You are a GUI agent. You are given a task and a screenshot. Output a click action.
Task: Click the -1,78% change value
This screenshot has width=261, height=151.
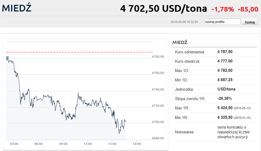[223, 9]
